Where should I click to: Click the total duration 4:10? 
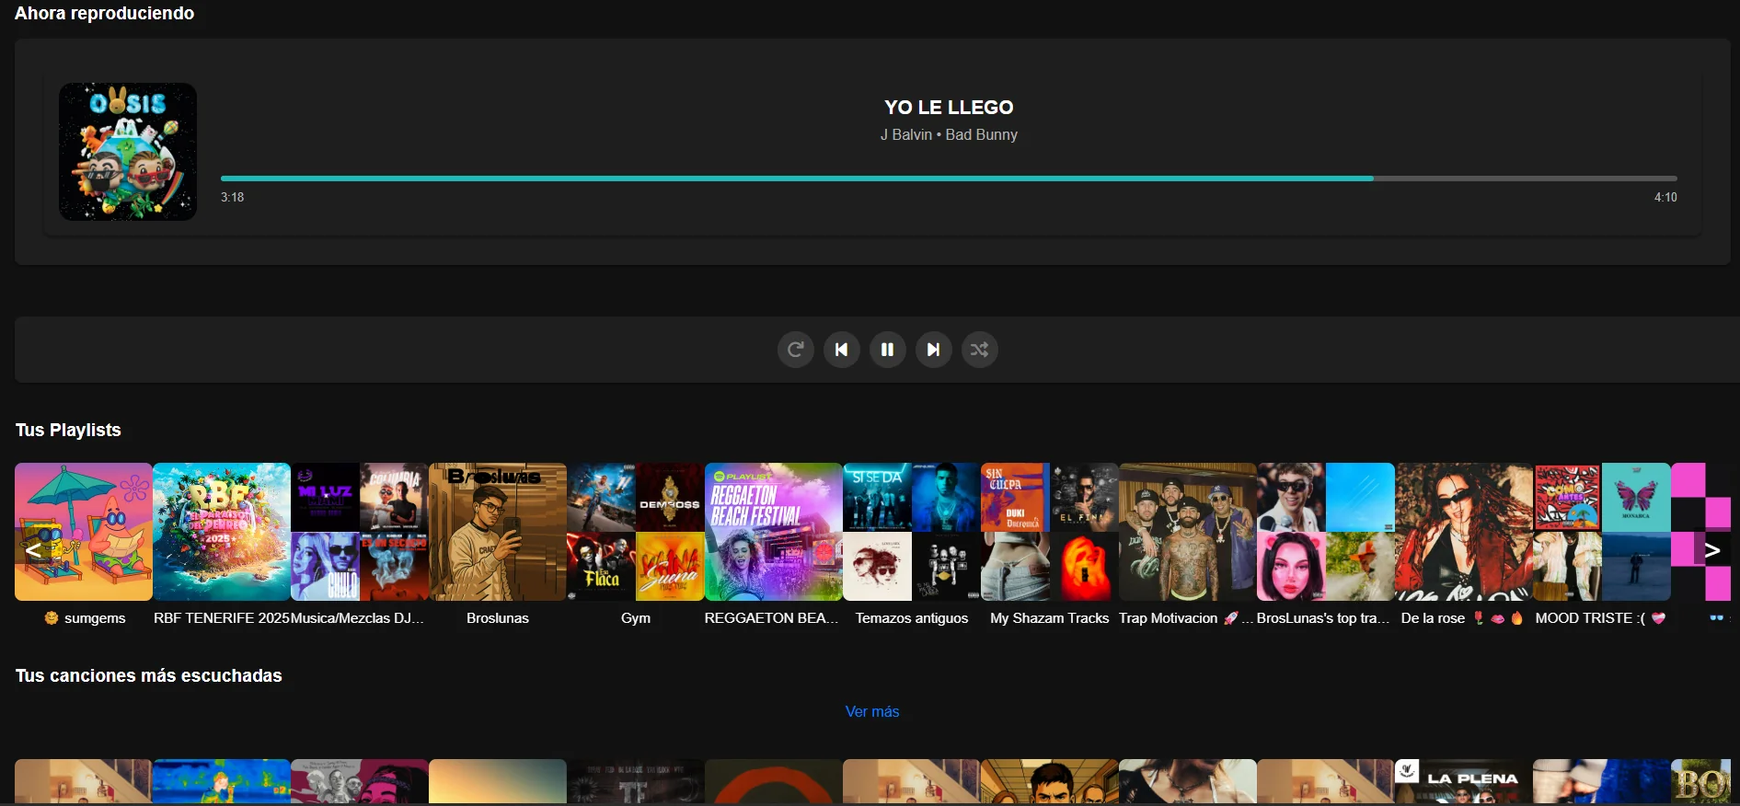pyautogui.click(x=1665, y=197)
